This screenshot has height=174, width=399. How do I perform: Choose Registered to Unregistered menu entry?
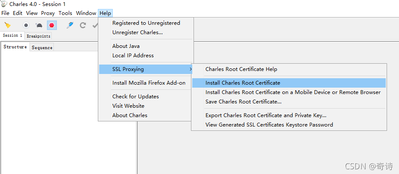tap(146, 23)
